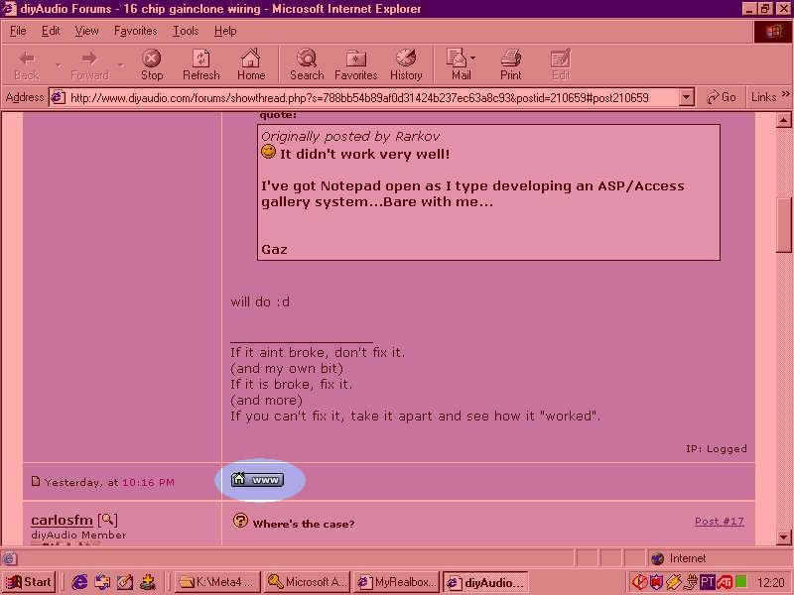This screenshot has width=794, height=595.
Task: Open the address bar URL dropdown
Action: 686,97
